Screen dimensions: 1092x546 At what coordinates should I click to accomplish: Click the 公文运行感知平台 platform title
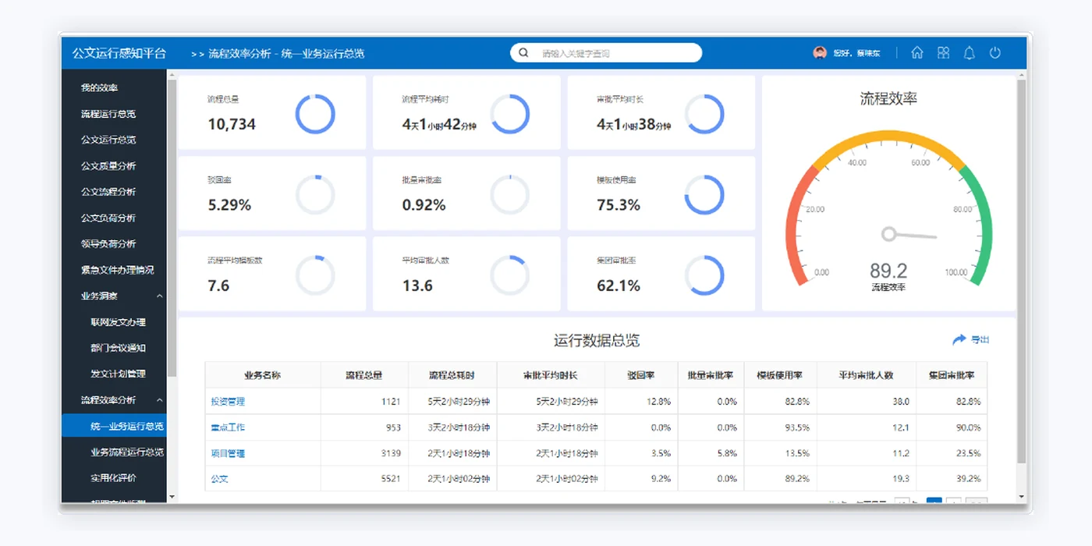click(x=119, y=53)
